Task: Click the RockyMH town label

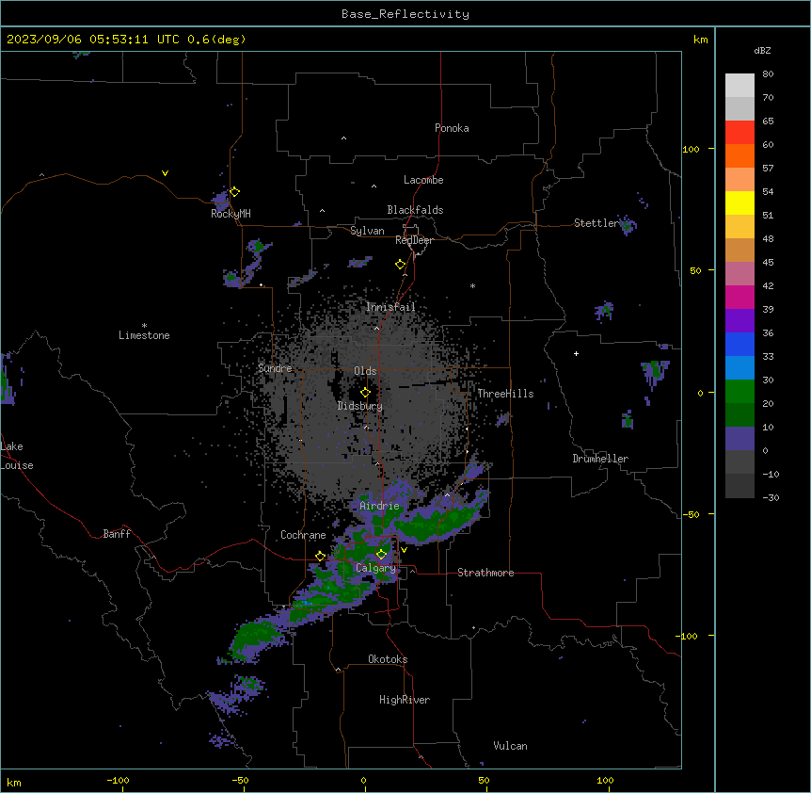Action: [231, 214]
